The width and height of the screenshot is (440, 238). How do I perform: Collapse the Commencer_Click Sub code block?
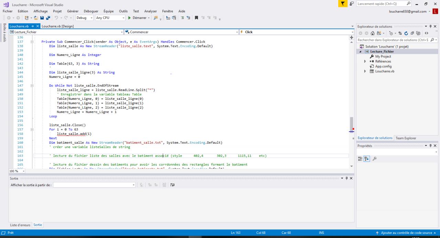click(x=32, y=42)
